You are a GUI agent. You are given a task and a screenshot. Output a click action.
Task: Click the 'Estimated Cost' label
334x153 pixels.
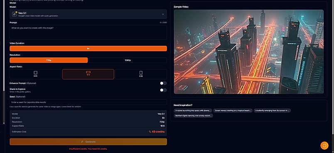(19, 132)
